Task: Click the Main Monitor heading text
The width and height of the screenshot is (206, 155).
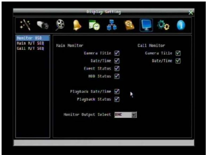Action: (70, 46)
